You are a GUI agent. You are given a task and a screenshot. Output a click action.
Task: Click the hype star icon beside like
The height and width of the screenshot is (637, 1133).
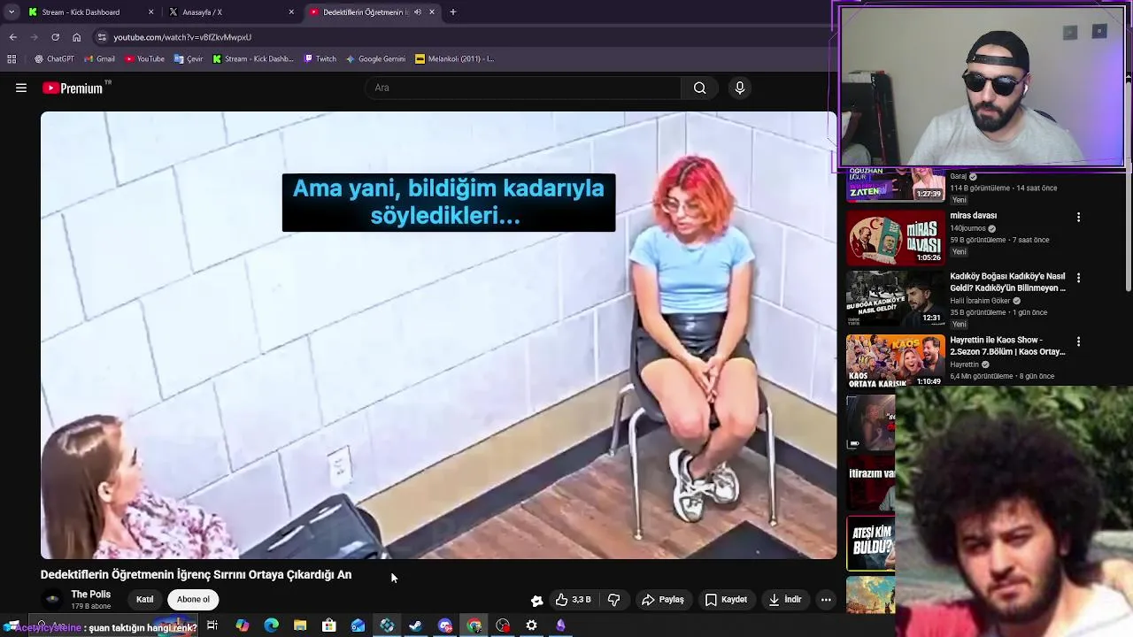536,600
